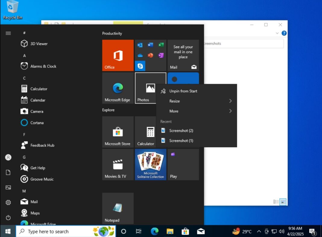This screenshot has height=237, width=322.
Task: Launch Microsoft Solitaire Collection from Start
Action: pyautogui.click(x=150, y=164)
